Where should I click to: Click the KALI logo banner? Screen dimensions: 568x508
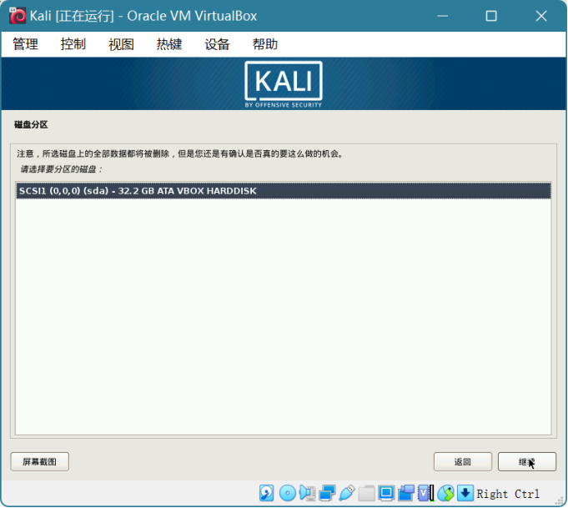point(284,84)
